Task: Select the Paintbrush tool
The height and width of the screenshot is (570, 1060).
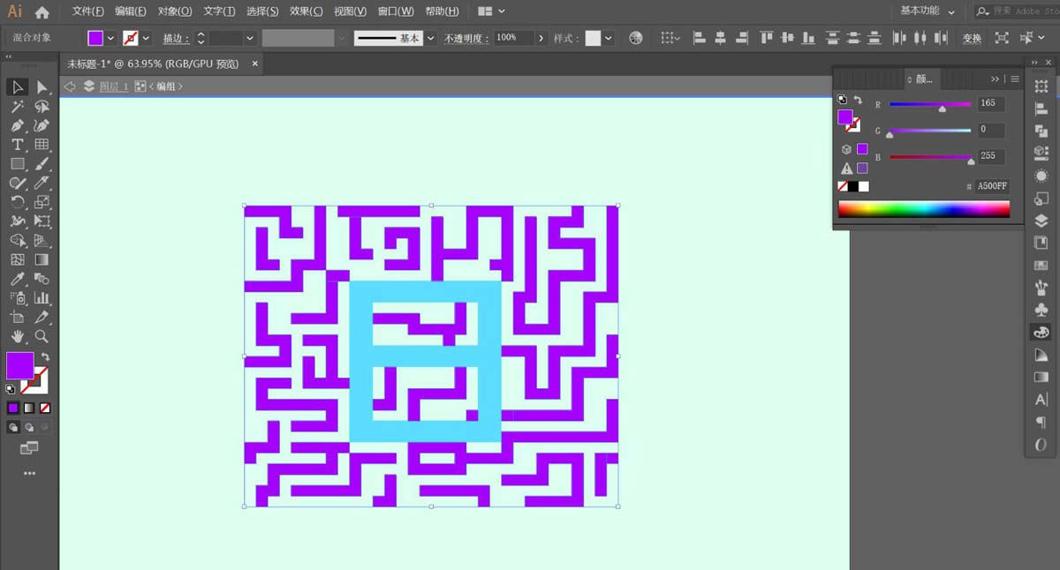Action: coord(42,163)
